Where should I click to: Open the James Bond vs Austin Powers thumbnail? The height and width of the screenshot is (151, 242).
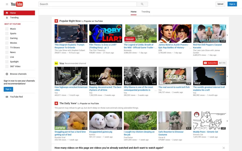(x=175, y=33)
